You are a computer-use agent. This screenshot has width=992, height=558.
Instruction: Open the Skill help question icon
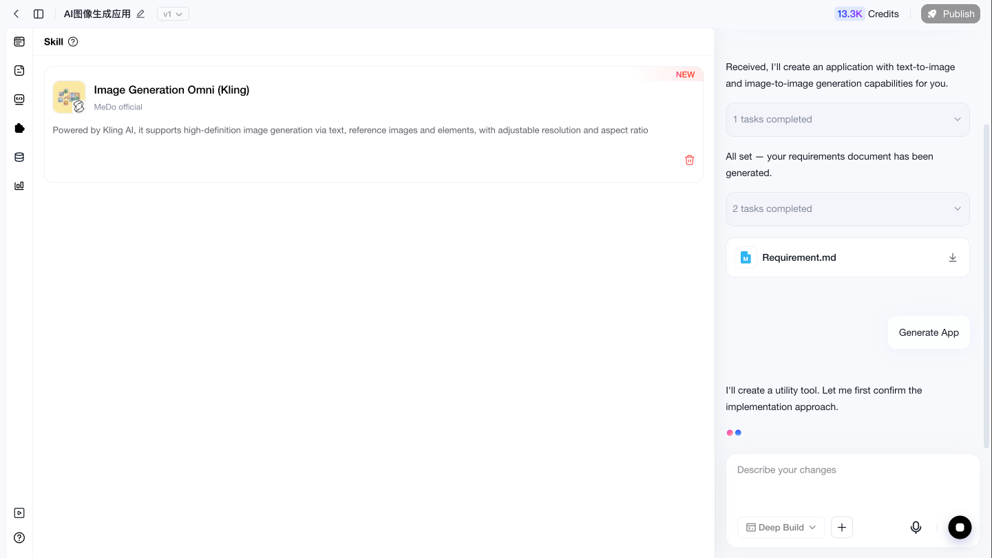click(x=73, y=41)
